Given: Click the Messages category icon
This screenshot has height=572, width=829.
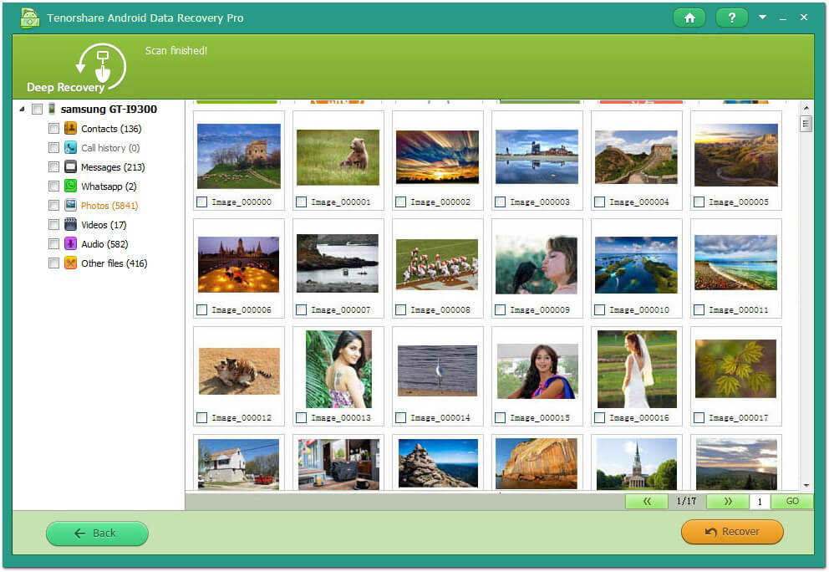Looking at the screenshot, I should point(70,166).
